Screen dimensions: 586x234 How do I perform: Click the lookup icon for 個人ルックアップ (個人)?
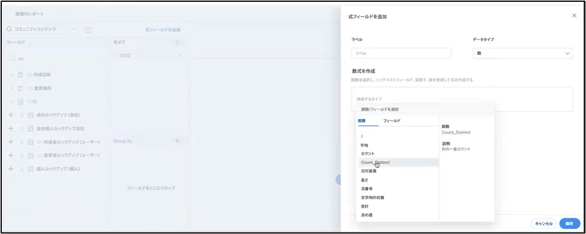coord(31,169)
